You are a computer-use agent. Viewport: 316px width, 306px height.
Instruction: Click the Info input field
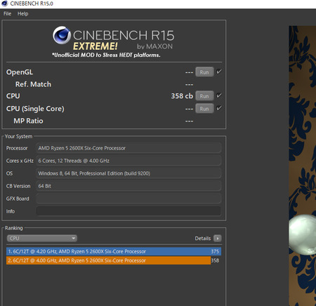tap(129, 211)
